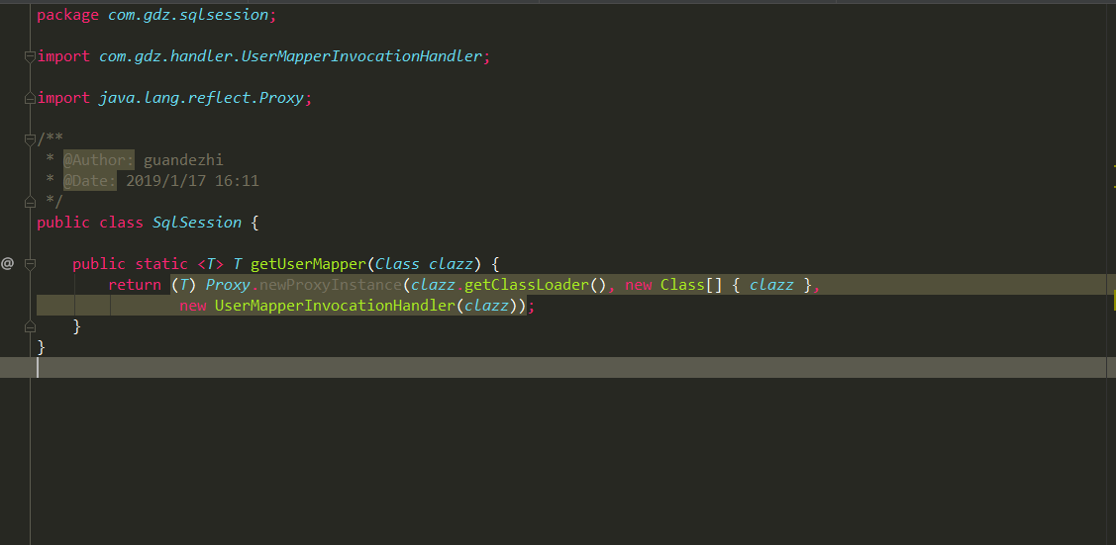Click the (T) cast expression
Image resolution: width=1116 pixels, height=545 pixels.
click(183, 285)
